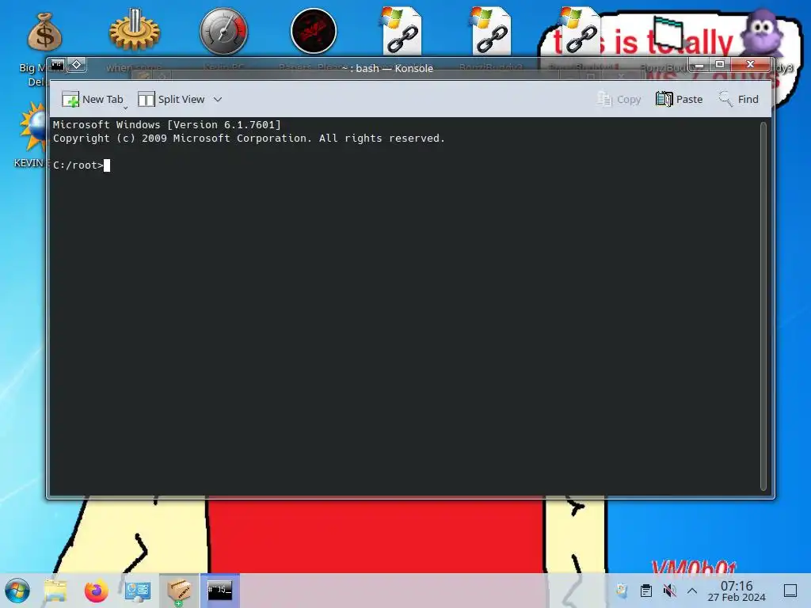Open a New Tab in Konsole

(x=92, y=99)
